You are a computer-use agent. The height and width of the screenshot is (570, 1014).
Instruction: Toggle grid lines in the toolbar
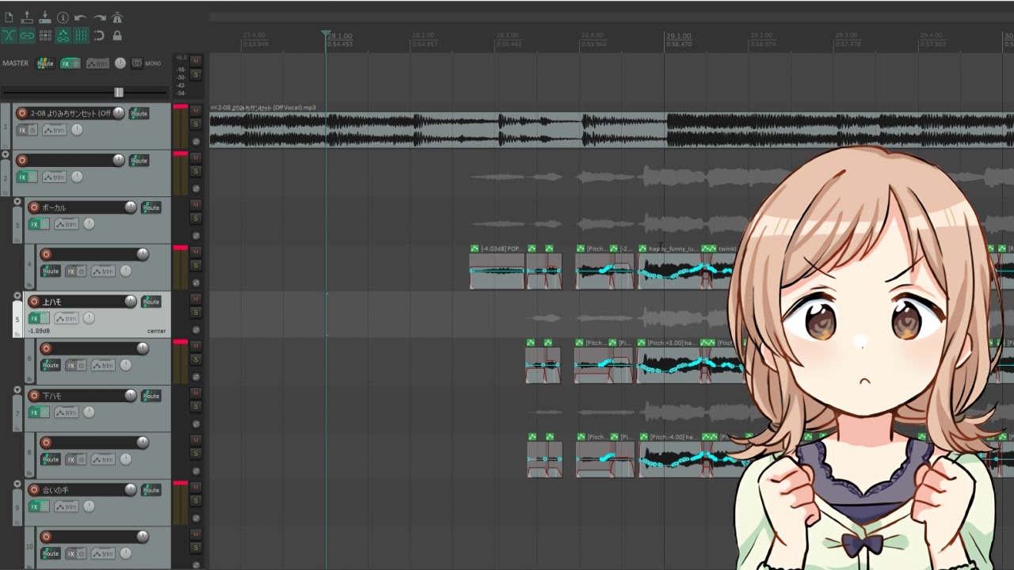click(45, 36)
